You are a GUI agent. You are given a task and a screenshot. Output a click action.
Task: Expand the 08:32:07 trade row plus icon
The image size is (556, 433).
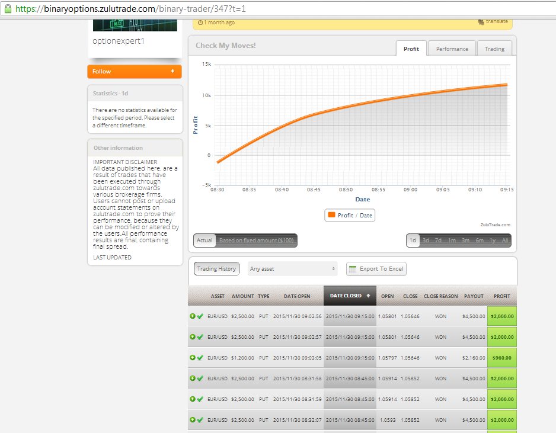[193, 419]
